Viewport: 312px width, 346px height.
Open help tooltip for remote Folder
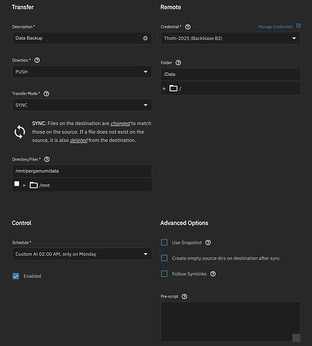tap(178, 63)
